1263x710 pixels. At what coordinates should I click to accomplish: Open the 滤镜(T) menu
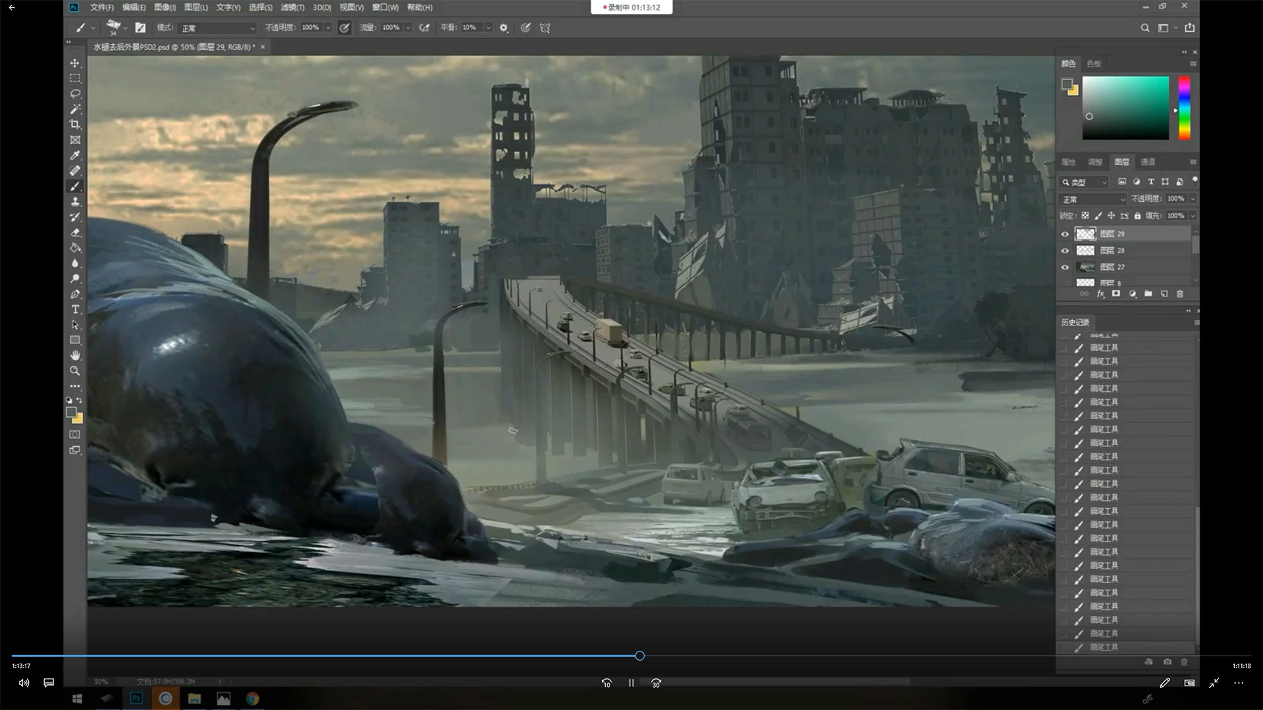292,7
